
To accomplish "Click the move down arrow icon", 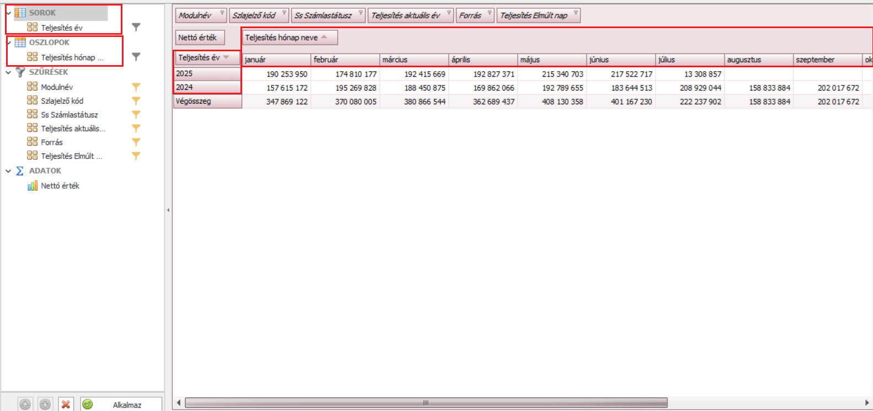I will [x=45, y=404].
